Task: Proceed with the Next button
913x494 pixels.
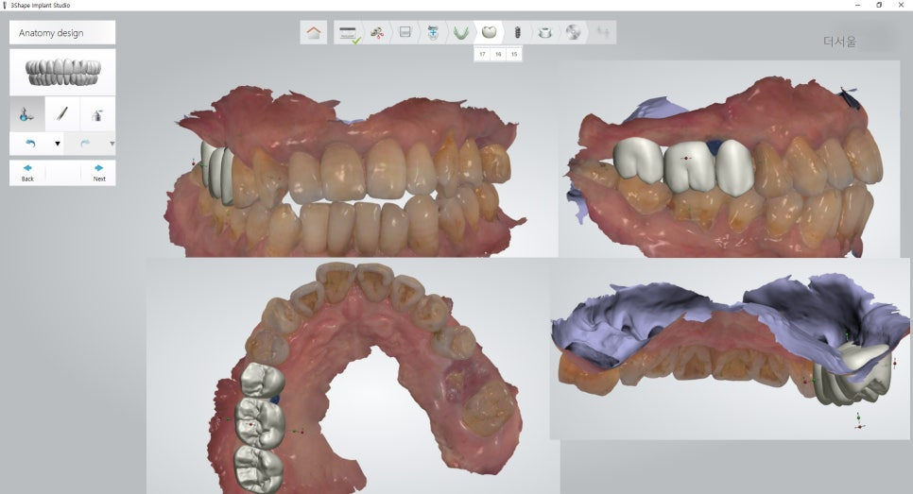Action: point(99,173)
